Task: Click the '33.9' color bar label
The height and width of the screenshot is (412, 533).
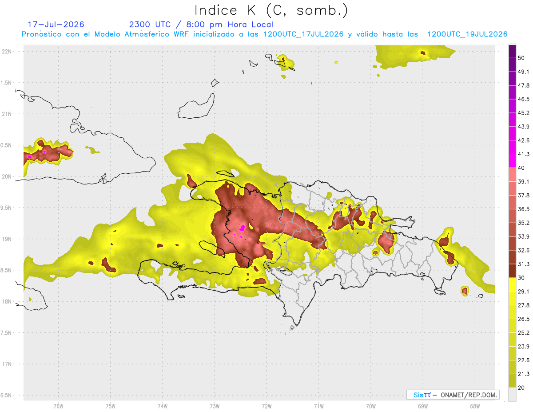Action: (x=524, y=236)
